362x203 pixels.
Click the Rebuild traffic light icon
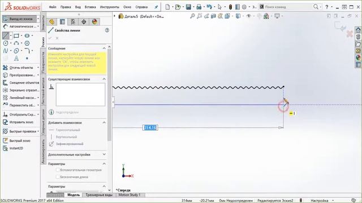tap(230, 7)
